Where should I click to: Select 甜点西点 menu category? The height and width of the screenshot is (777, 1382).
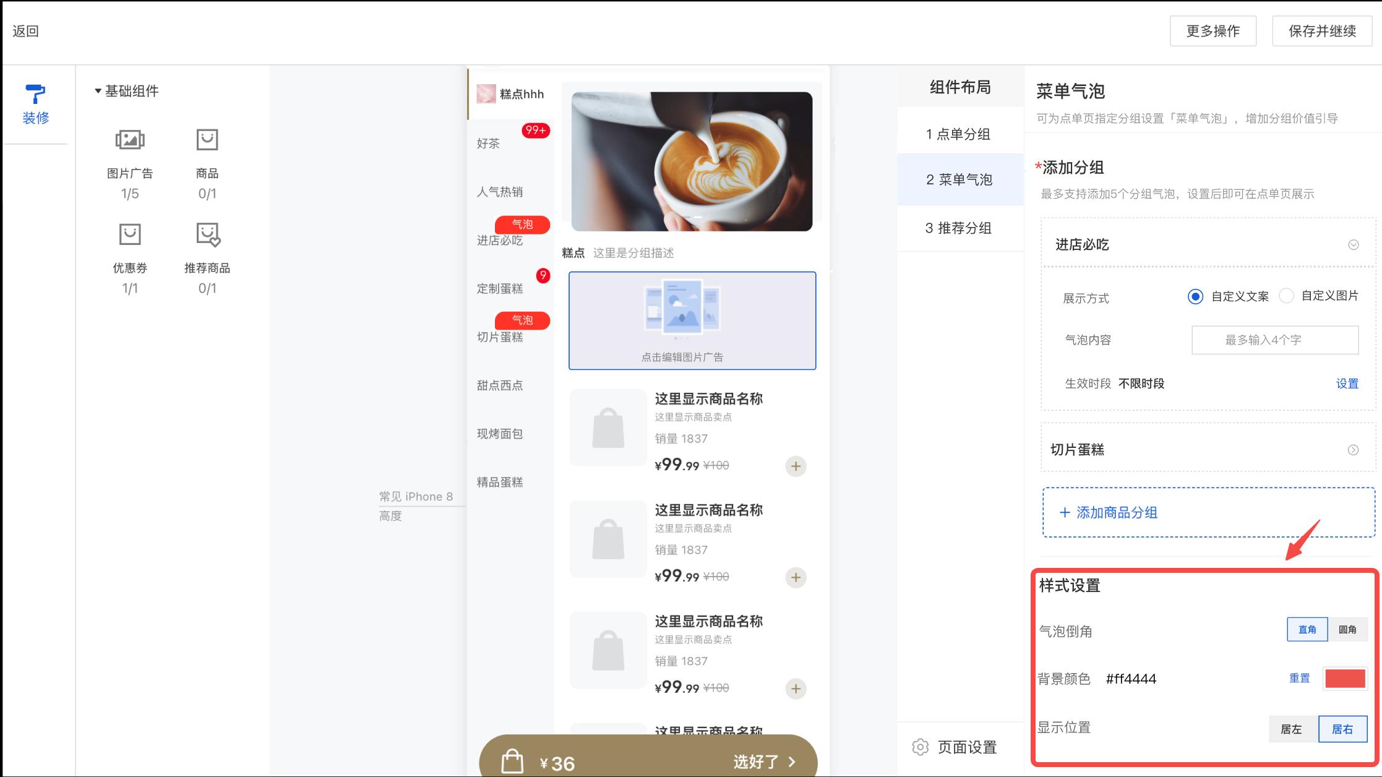(x=500, y=385)
